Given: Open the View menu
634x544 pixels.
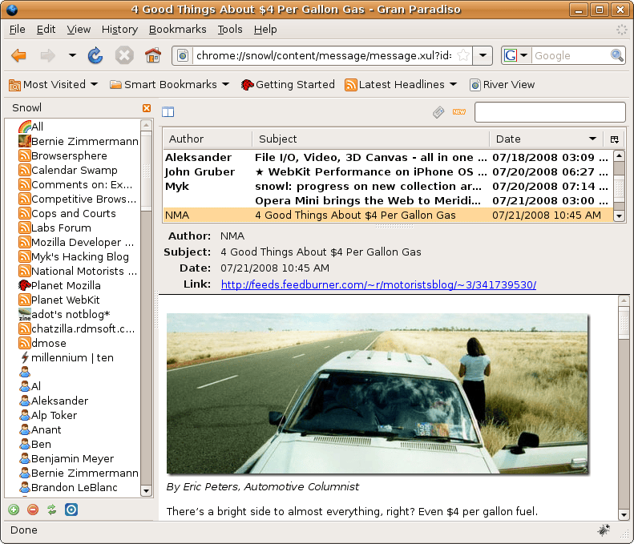Looking at the screenshot, I should click(79, 30).
